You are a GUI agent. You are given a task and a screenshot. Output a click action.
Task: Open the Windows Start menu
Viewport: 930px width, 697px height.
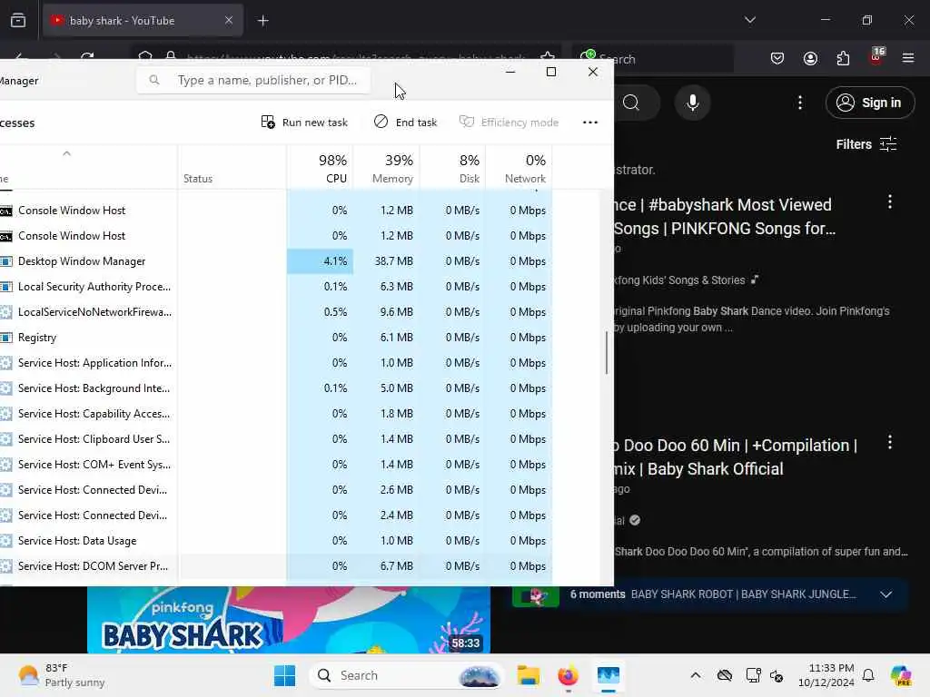pyautogui.click(x=284, y=675)
